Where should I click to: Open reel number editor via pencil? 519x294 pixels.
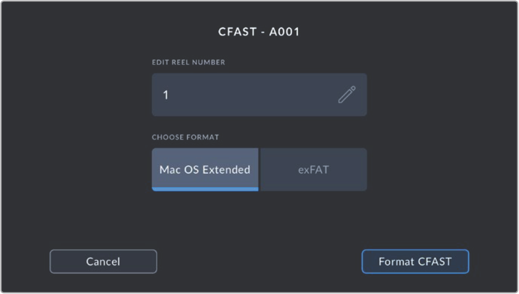(346, 95)
